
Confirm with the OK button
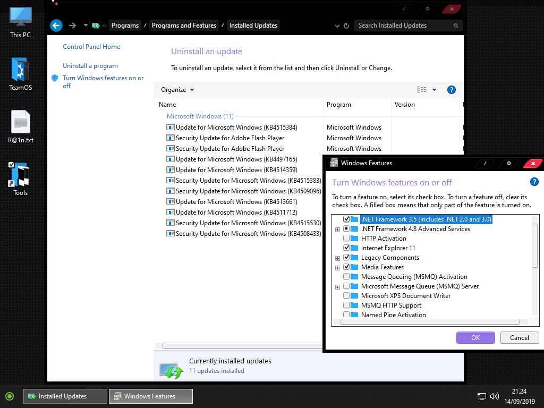coord(475,337)
